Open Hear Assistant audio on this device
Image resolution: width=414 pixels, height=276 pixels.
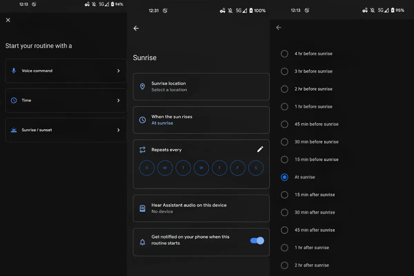[x=201, y=208]
